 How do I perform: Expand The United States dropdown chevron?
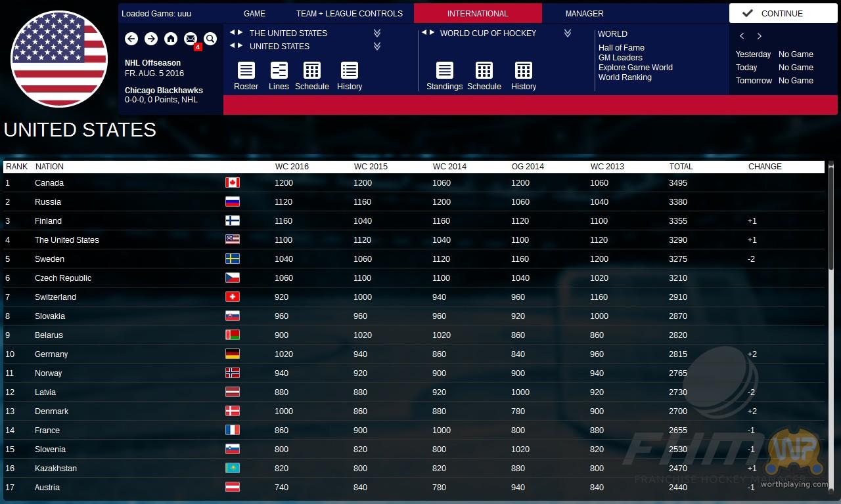click(377, 33)
